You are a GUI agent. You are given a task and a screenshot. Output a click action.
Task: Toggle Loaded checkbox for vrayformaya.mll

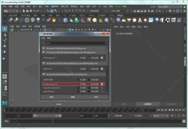click(x=78, y=84)
